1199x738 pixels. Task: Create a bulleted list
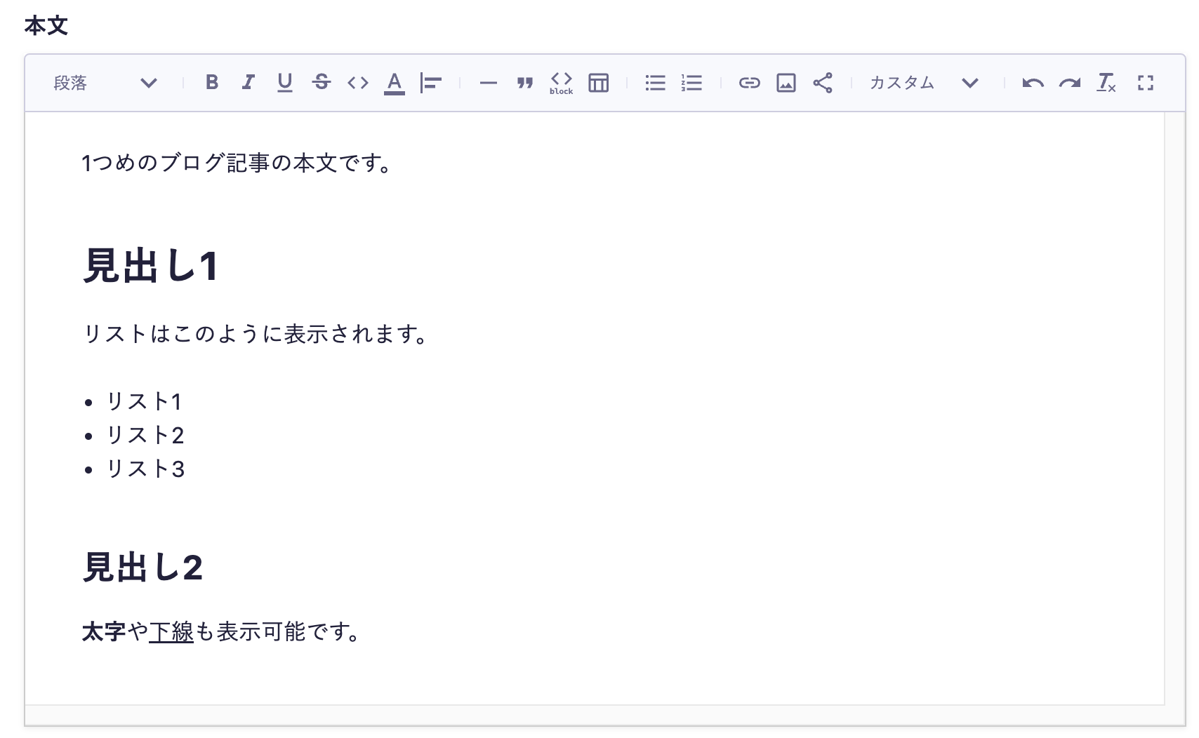655,83
